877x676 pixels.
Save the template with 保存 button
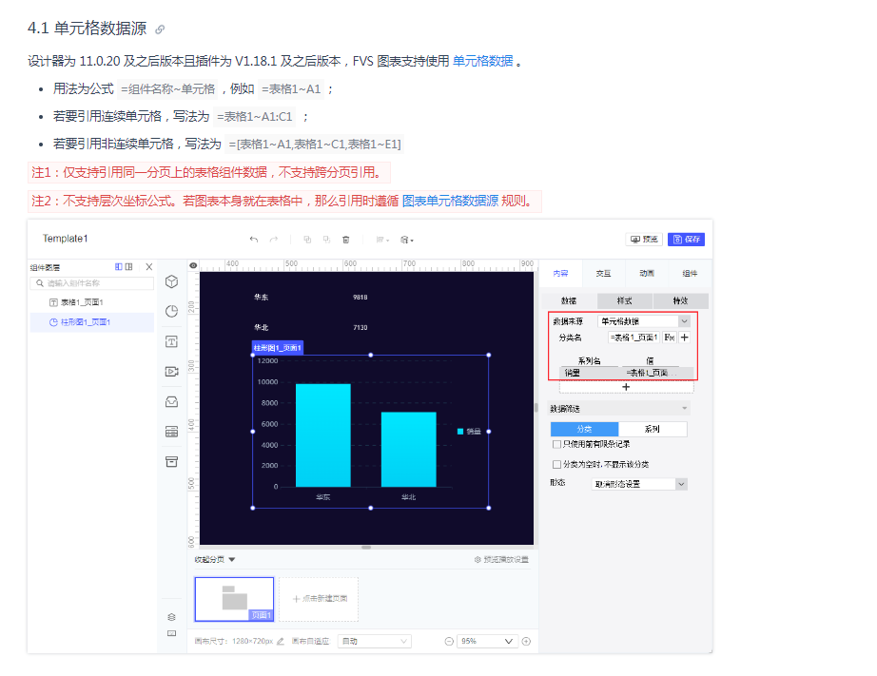686,240
